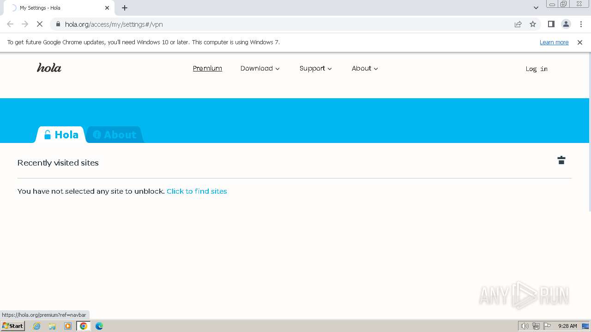Click the 9:28 AM taskbar clock

[567, 326]
